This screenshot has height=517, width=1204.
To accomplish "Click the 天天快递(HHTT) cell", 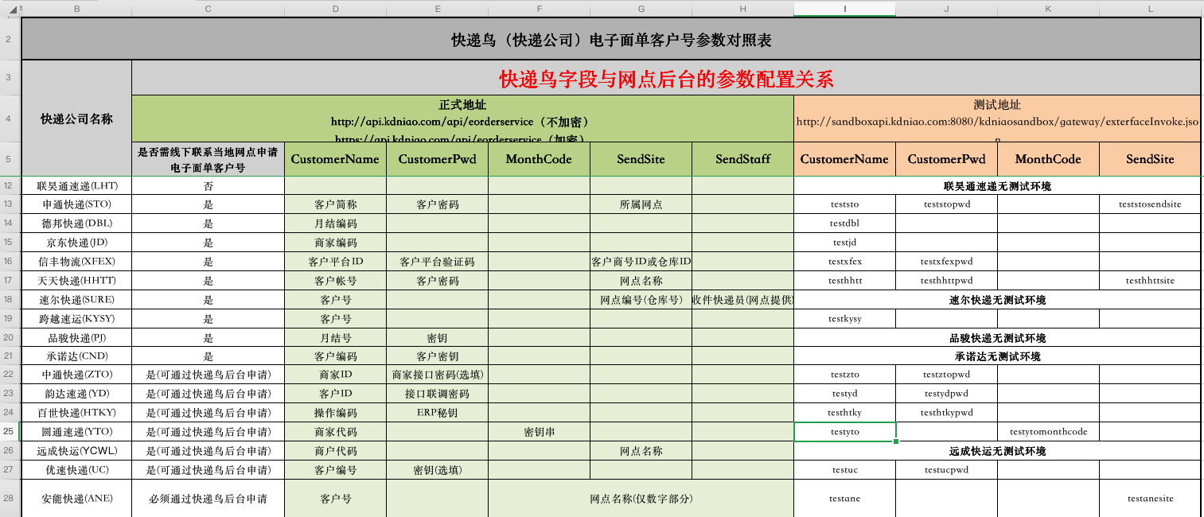I will (x=76, y=281).
